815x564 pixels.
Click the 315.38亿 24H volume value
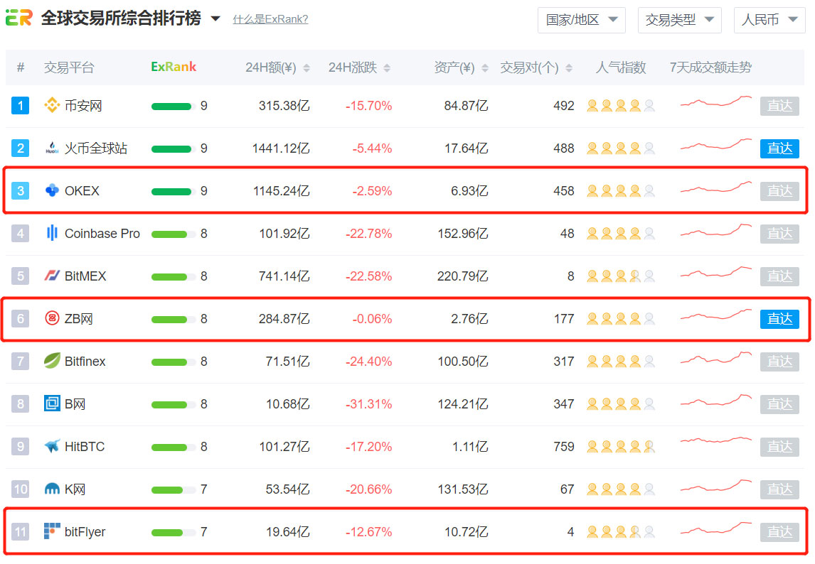284,106
